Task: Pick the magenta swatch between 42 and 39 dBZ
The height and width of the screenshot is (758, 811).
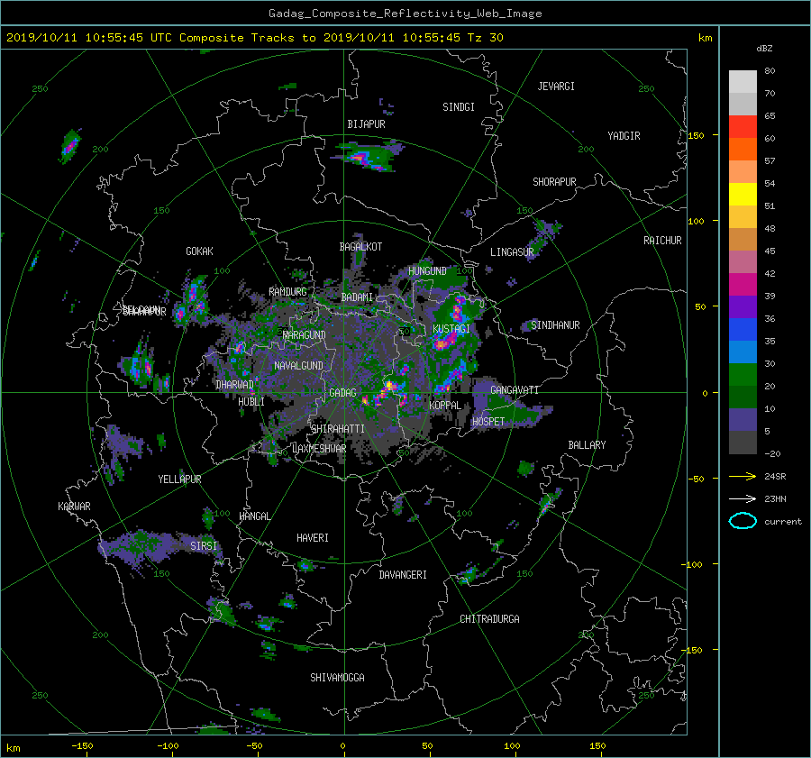Action: (743, 285)
